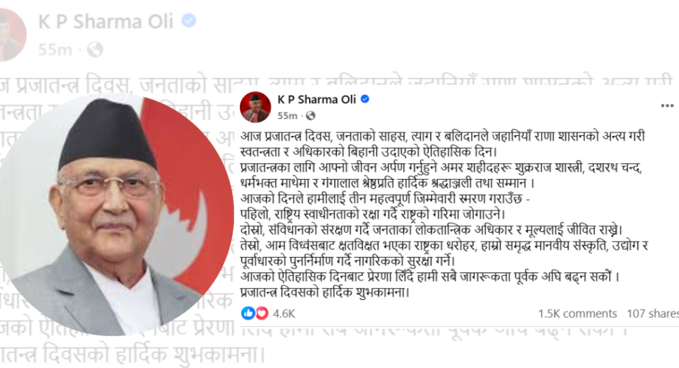Click the post's first line beginning आज प्रजातन्त्र दिवस
This screenshot has height=368, width=679.
(443, 136)
